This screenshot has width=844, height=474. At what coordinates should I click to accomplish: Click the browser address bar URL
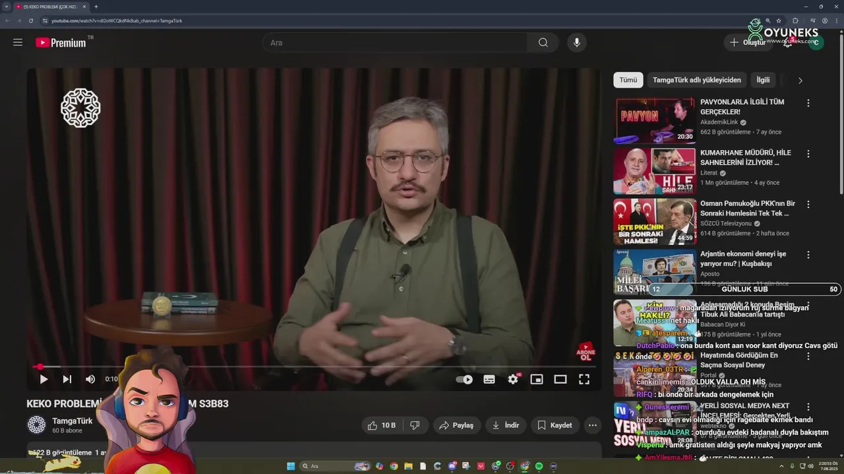[x=117, y=20]
